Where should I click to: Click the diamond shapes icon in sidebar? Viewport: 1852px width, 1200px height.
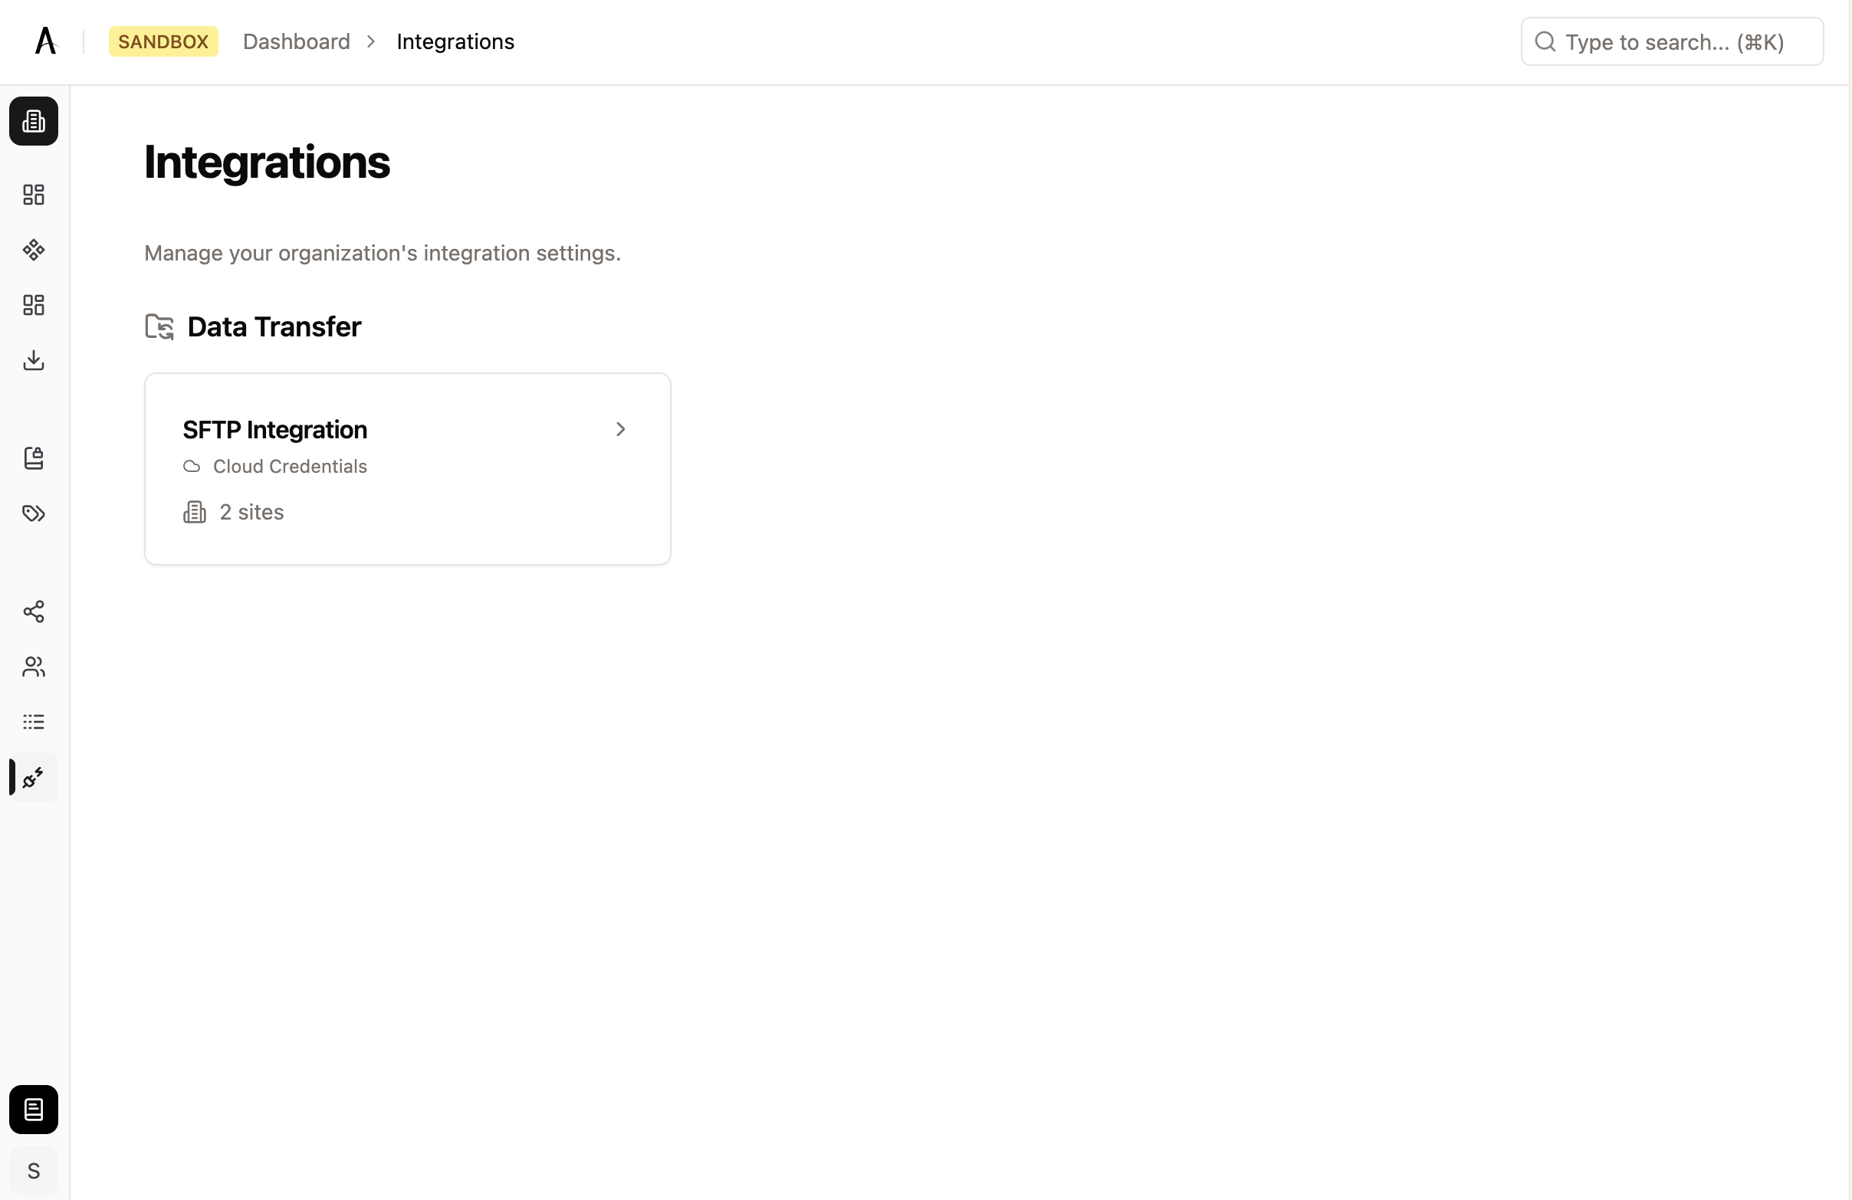point(33,250)
